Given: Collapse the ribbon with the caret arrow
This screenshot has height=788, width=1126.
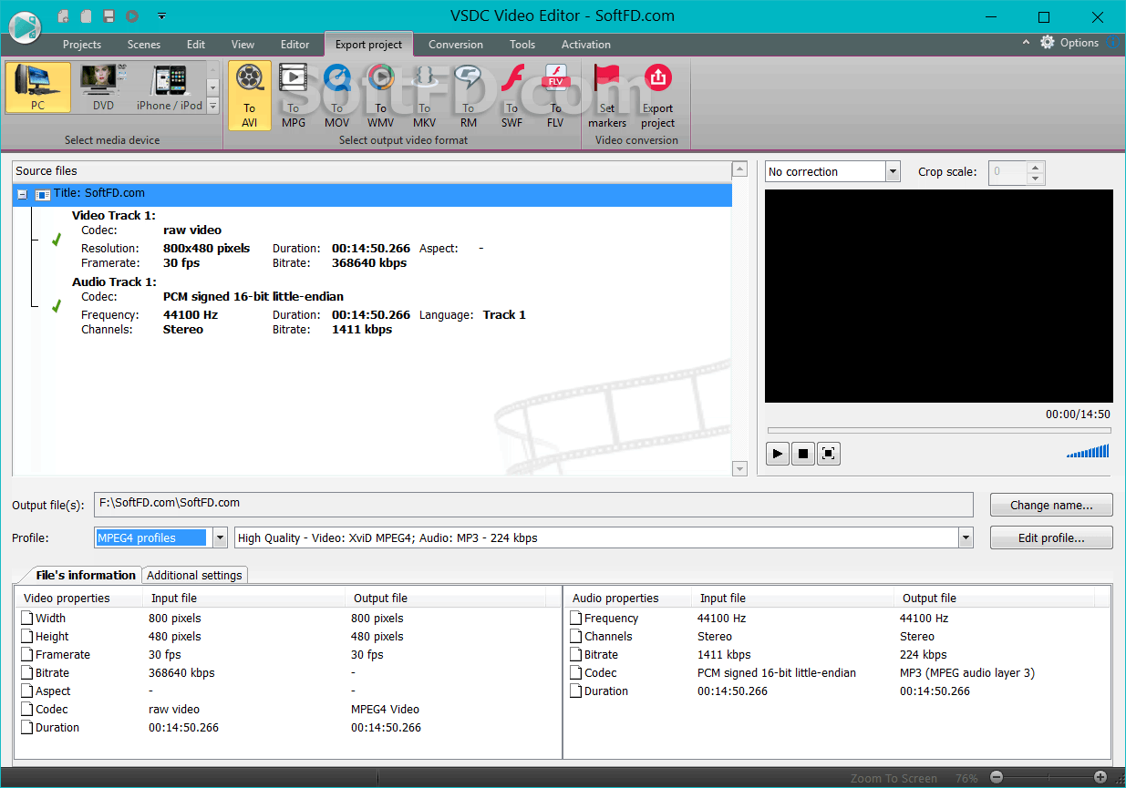Looking at the screenshot, I should pyautogui.click(x=1026, y=43).
